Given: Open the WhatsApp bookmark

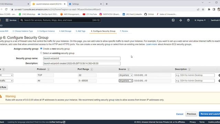Looking at the screenshot, I should click(27, 14).
